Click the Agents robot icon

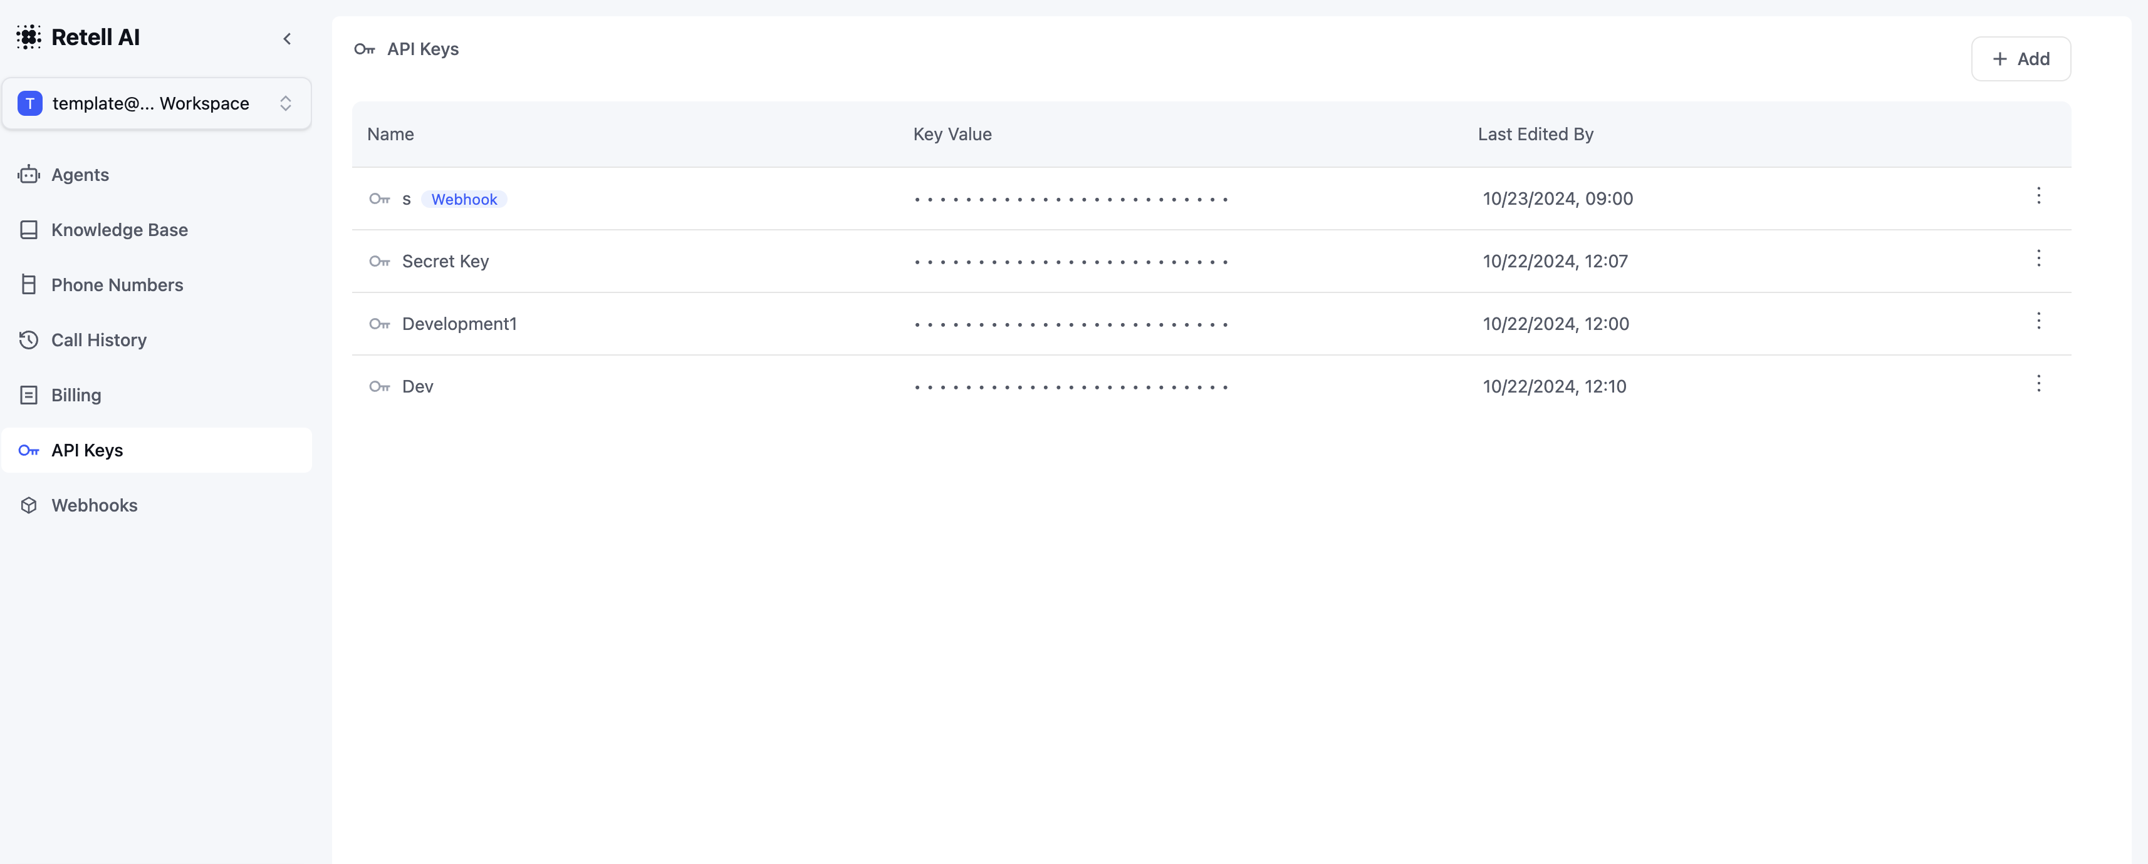(29, 174)
